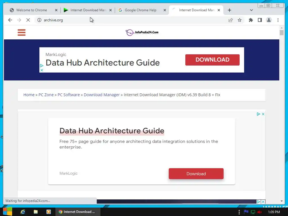Expand the tab search dropdown
This screenshot has height=216, width=288.
251,10
